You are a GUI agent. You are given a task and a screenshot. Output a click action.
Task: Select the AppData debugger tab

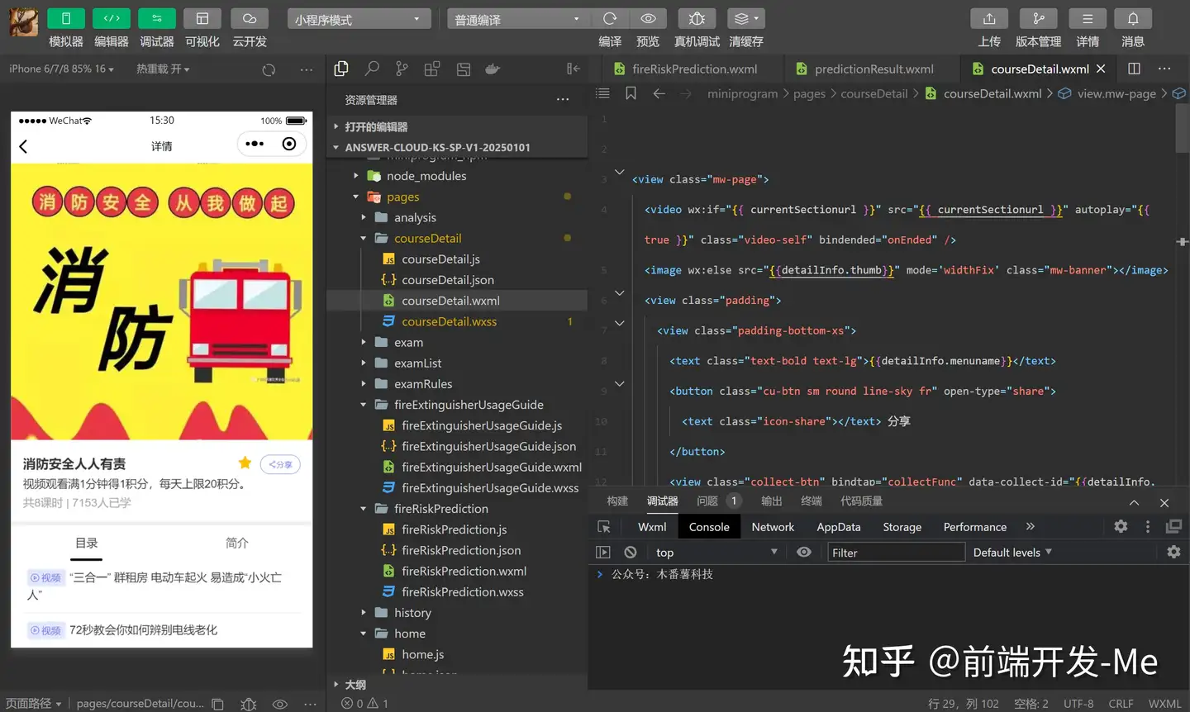[x=839, y=527]
